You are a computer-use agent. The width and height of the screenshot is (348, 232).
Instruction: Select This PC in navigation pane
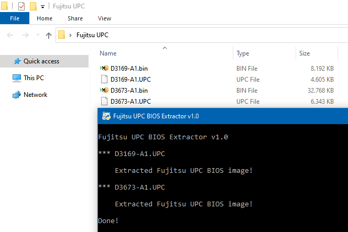(34, 78)
